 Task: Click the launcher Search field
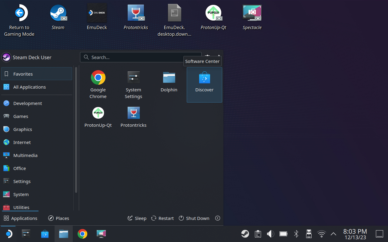pyautogui.click(x=141, y=57)
